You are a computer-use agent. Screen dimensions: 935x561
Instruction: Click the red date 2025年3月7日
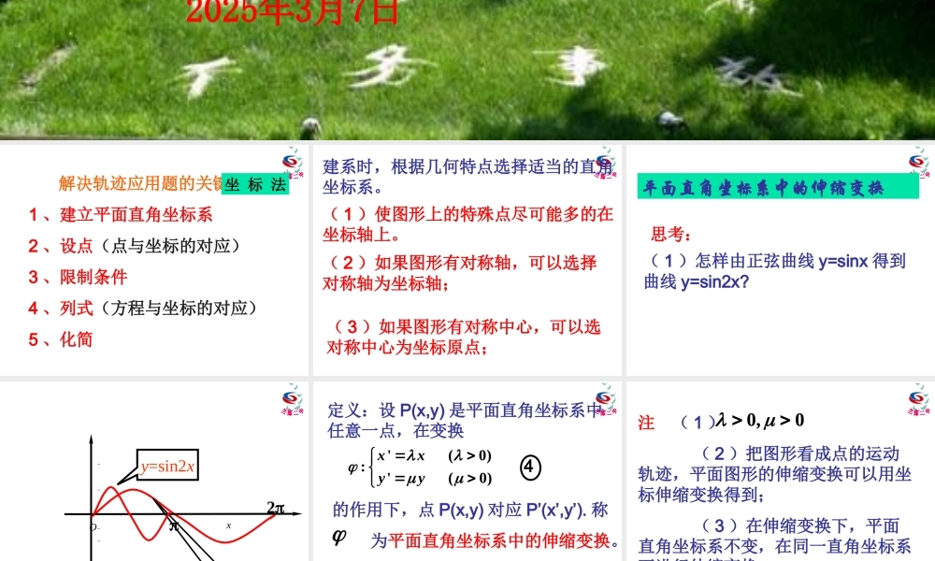click(x=292, y=12)
